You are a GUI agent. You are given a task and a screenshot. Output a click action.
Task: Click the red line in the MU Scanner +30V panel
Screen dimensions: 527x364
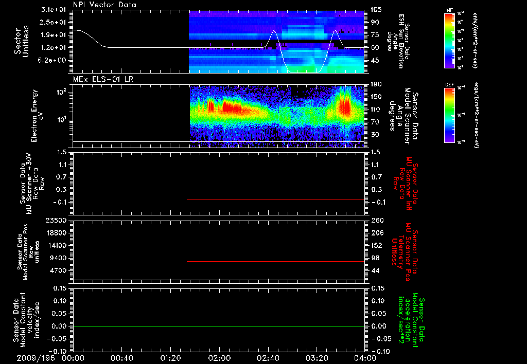click(276, 199)
